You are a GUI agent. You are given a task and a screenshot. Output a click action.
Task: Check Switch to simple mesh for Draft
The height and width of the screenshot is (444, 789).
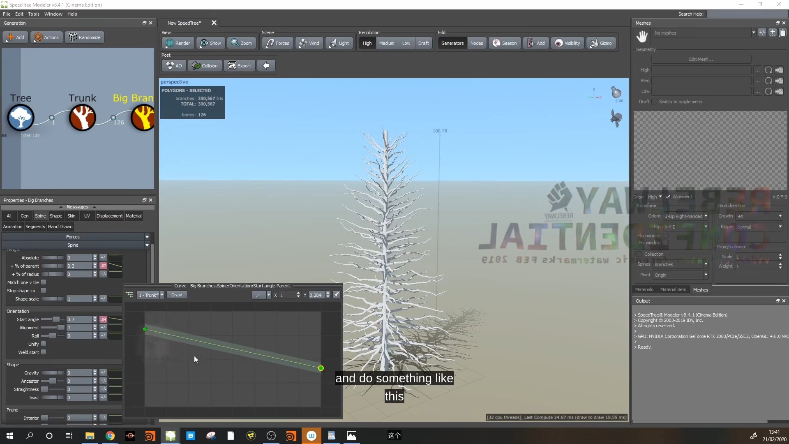653,102
